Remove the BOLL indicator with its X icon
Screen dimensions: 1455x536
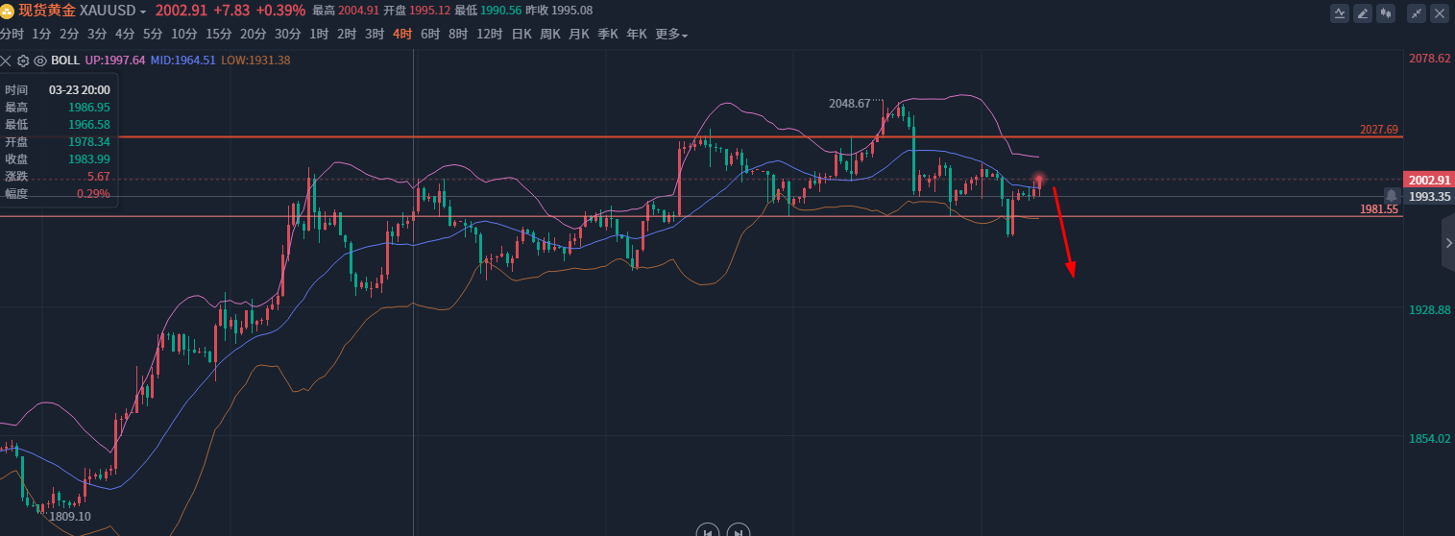[x=6, y=60]
